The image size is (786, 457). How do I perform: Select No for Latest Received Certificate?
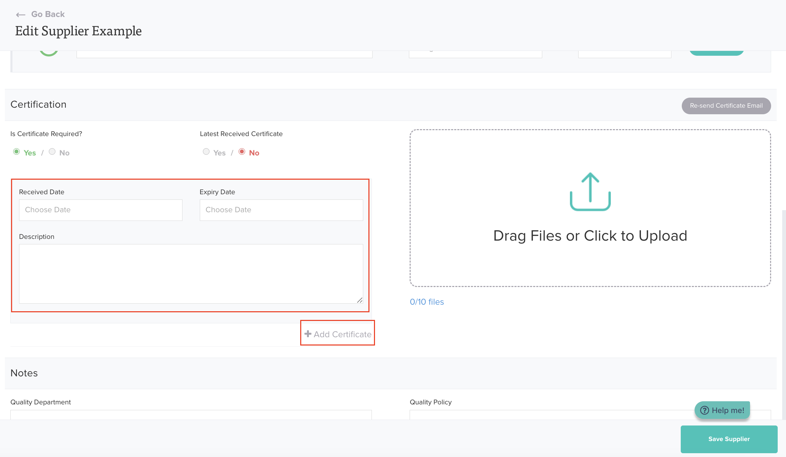click(x=242, y=152)
